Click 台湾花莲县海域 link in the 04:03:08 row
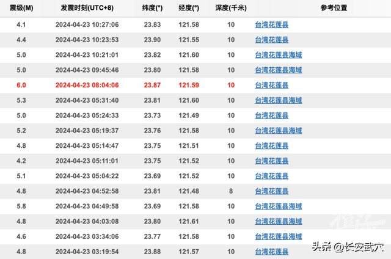 pyautogui.click(x=278, y=222)
